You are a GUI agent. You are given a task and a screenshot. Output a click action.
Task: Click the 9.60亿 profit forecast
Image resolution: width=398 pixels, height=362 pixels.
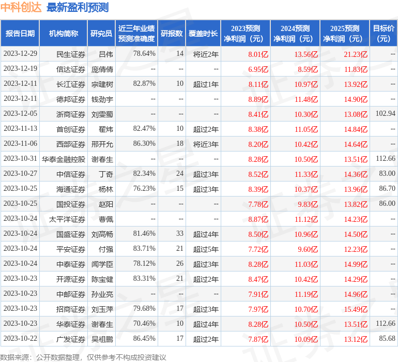[308, 249]
